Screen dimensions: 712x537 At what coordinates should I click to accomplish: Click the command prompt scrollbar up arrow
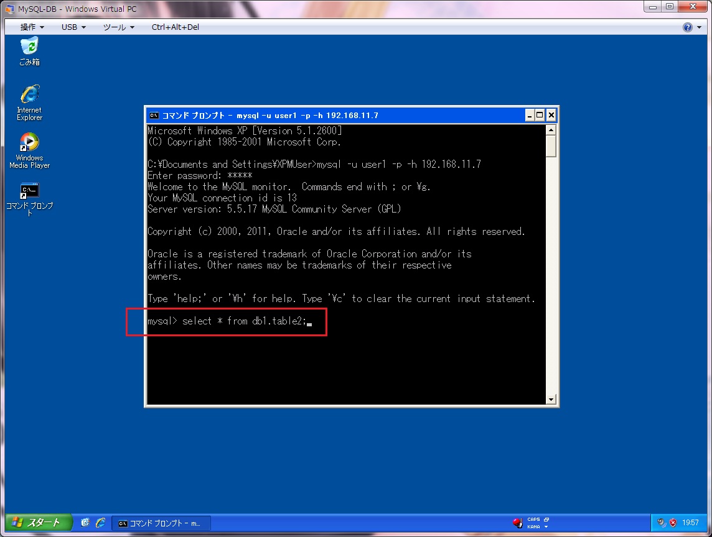click(551, 130)
